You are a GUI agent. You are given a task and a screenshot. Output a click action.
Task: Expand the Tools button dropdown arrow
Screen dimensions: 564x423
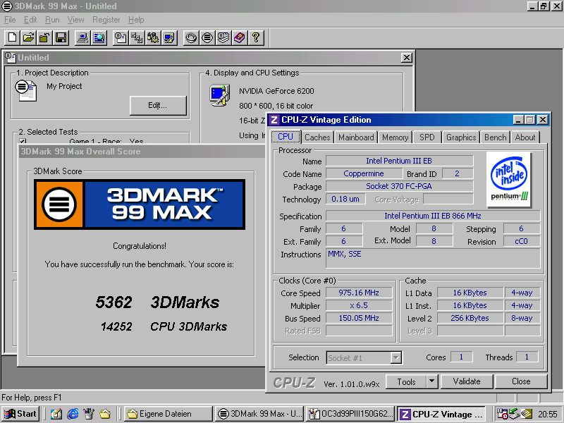pos(432,381)
